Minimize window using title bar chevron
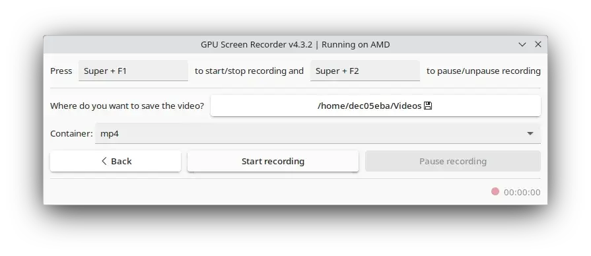This screenshot has height=256, width=591. [522, 44]
